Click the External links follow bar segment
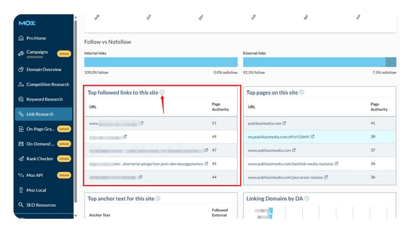The height and width of the screenshot is (233, 414). 314,62
